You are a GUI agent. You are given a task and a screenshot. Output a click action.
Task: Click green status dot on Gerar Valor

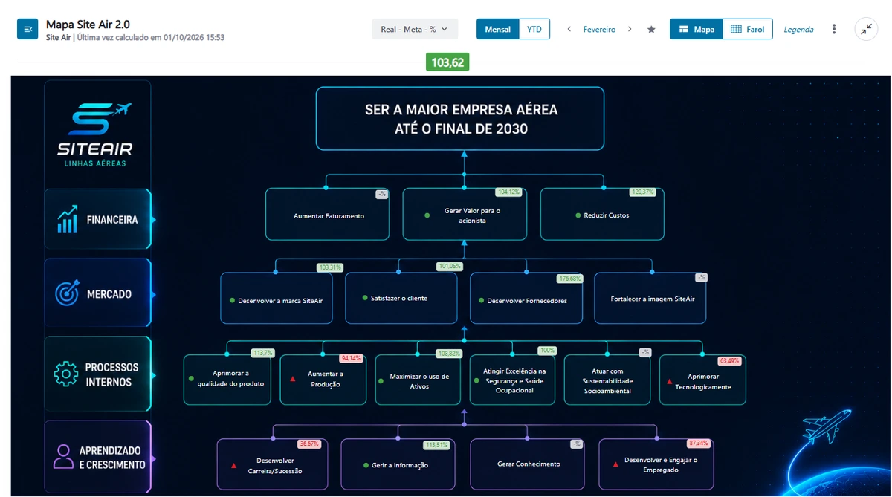[427, 215]
